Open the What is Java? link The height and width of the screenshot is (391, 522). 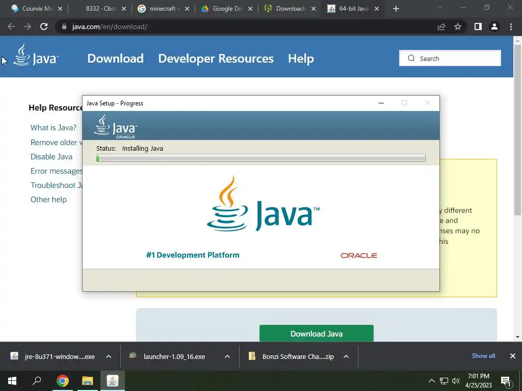click(54, 128)
